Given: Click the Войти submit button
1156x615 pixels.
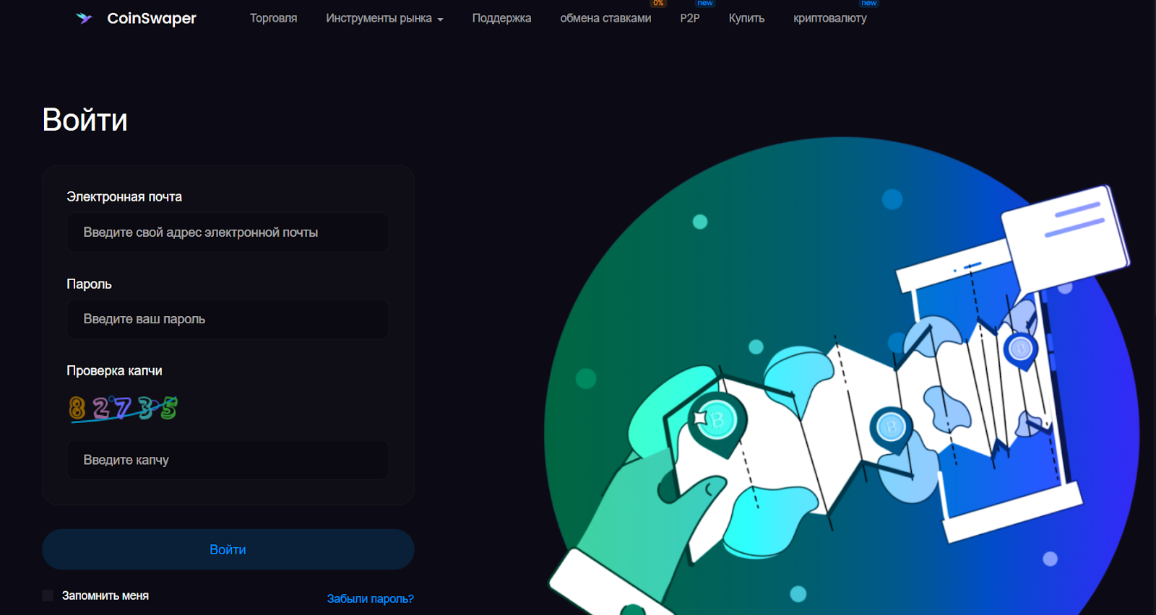Looking at the screenshot, I should (228, 549).
